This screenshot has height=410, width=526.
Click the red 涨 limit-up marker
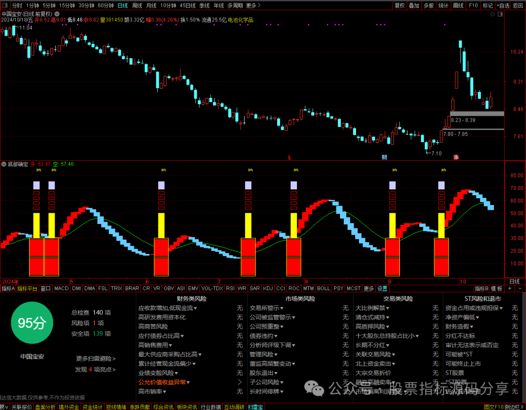pos(456,157)
